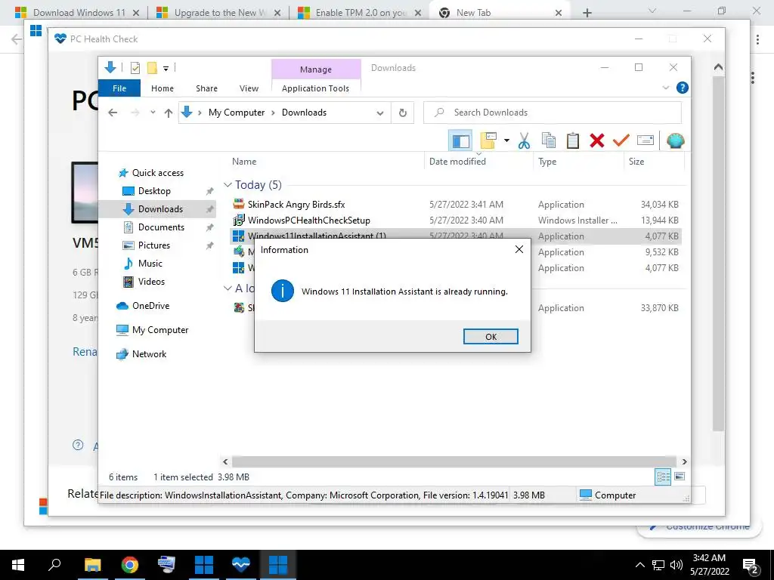Open the recent locations dropdown arrow
The height and width of the screenshot is (580, 774).
(153, 113)
